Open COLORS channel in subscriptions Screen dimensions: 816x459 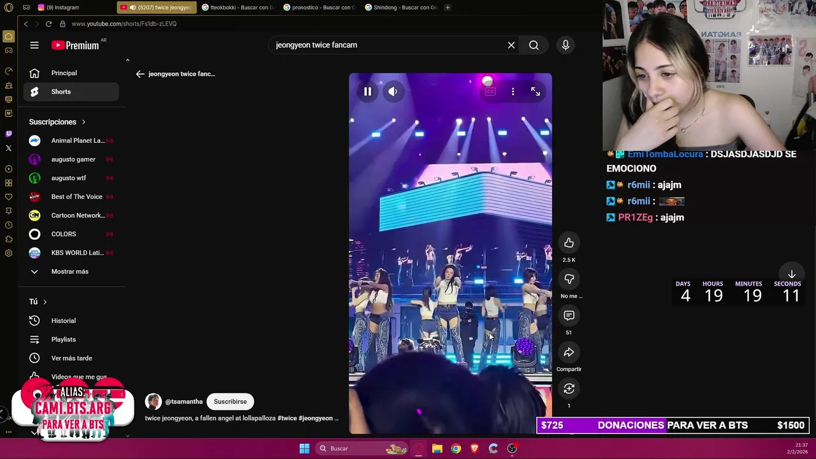[x=71, y=234]
